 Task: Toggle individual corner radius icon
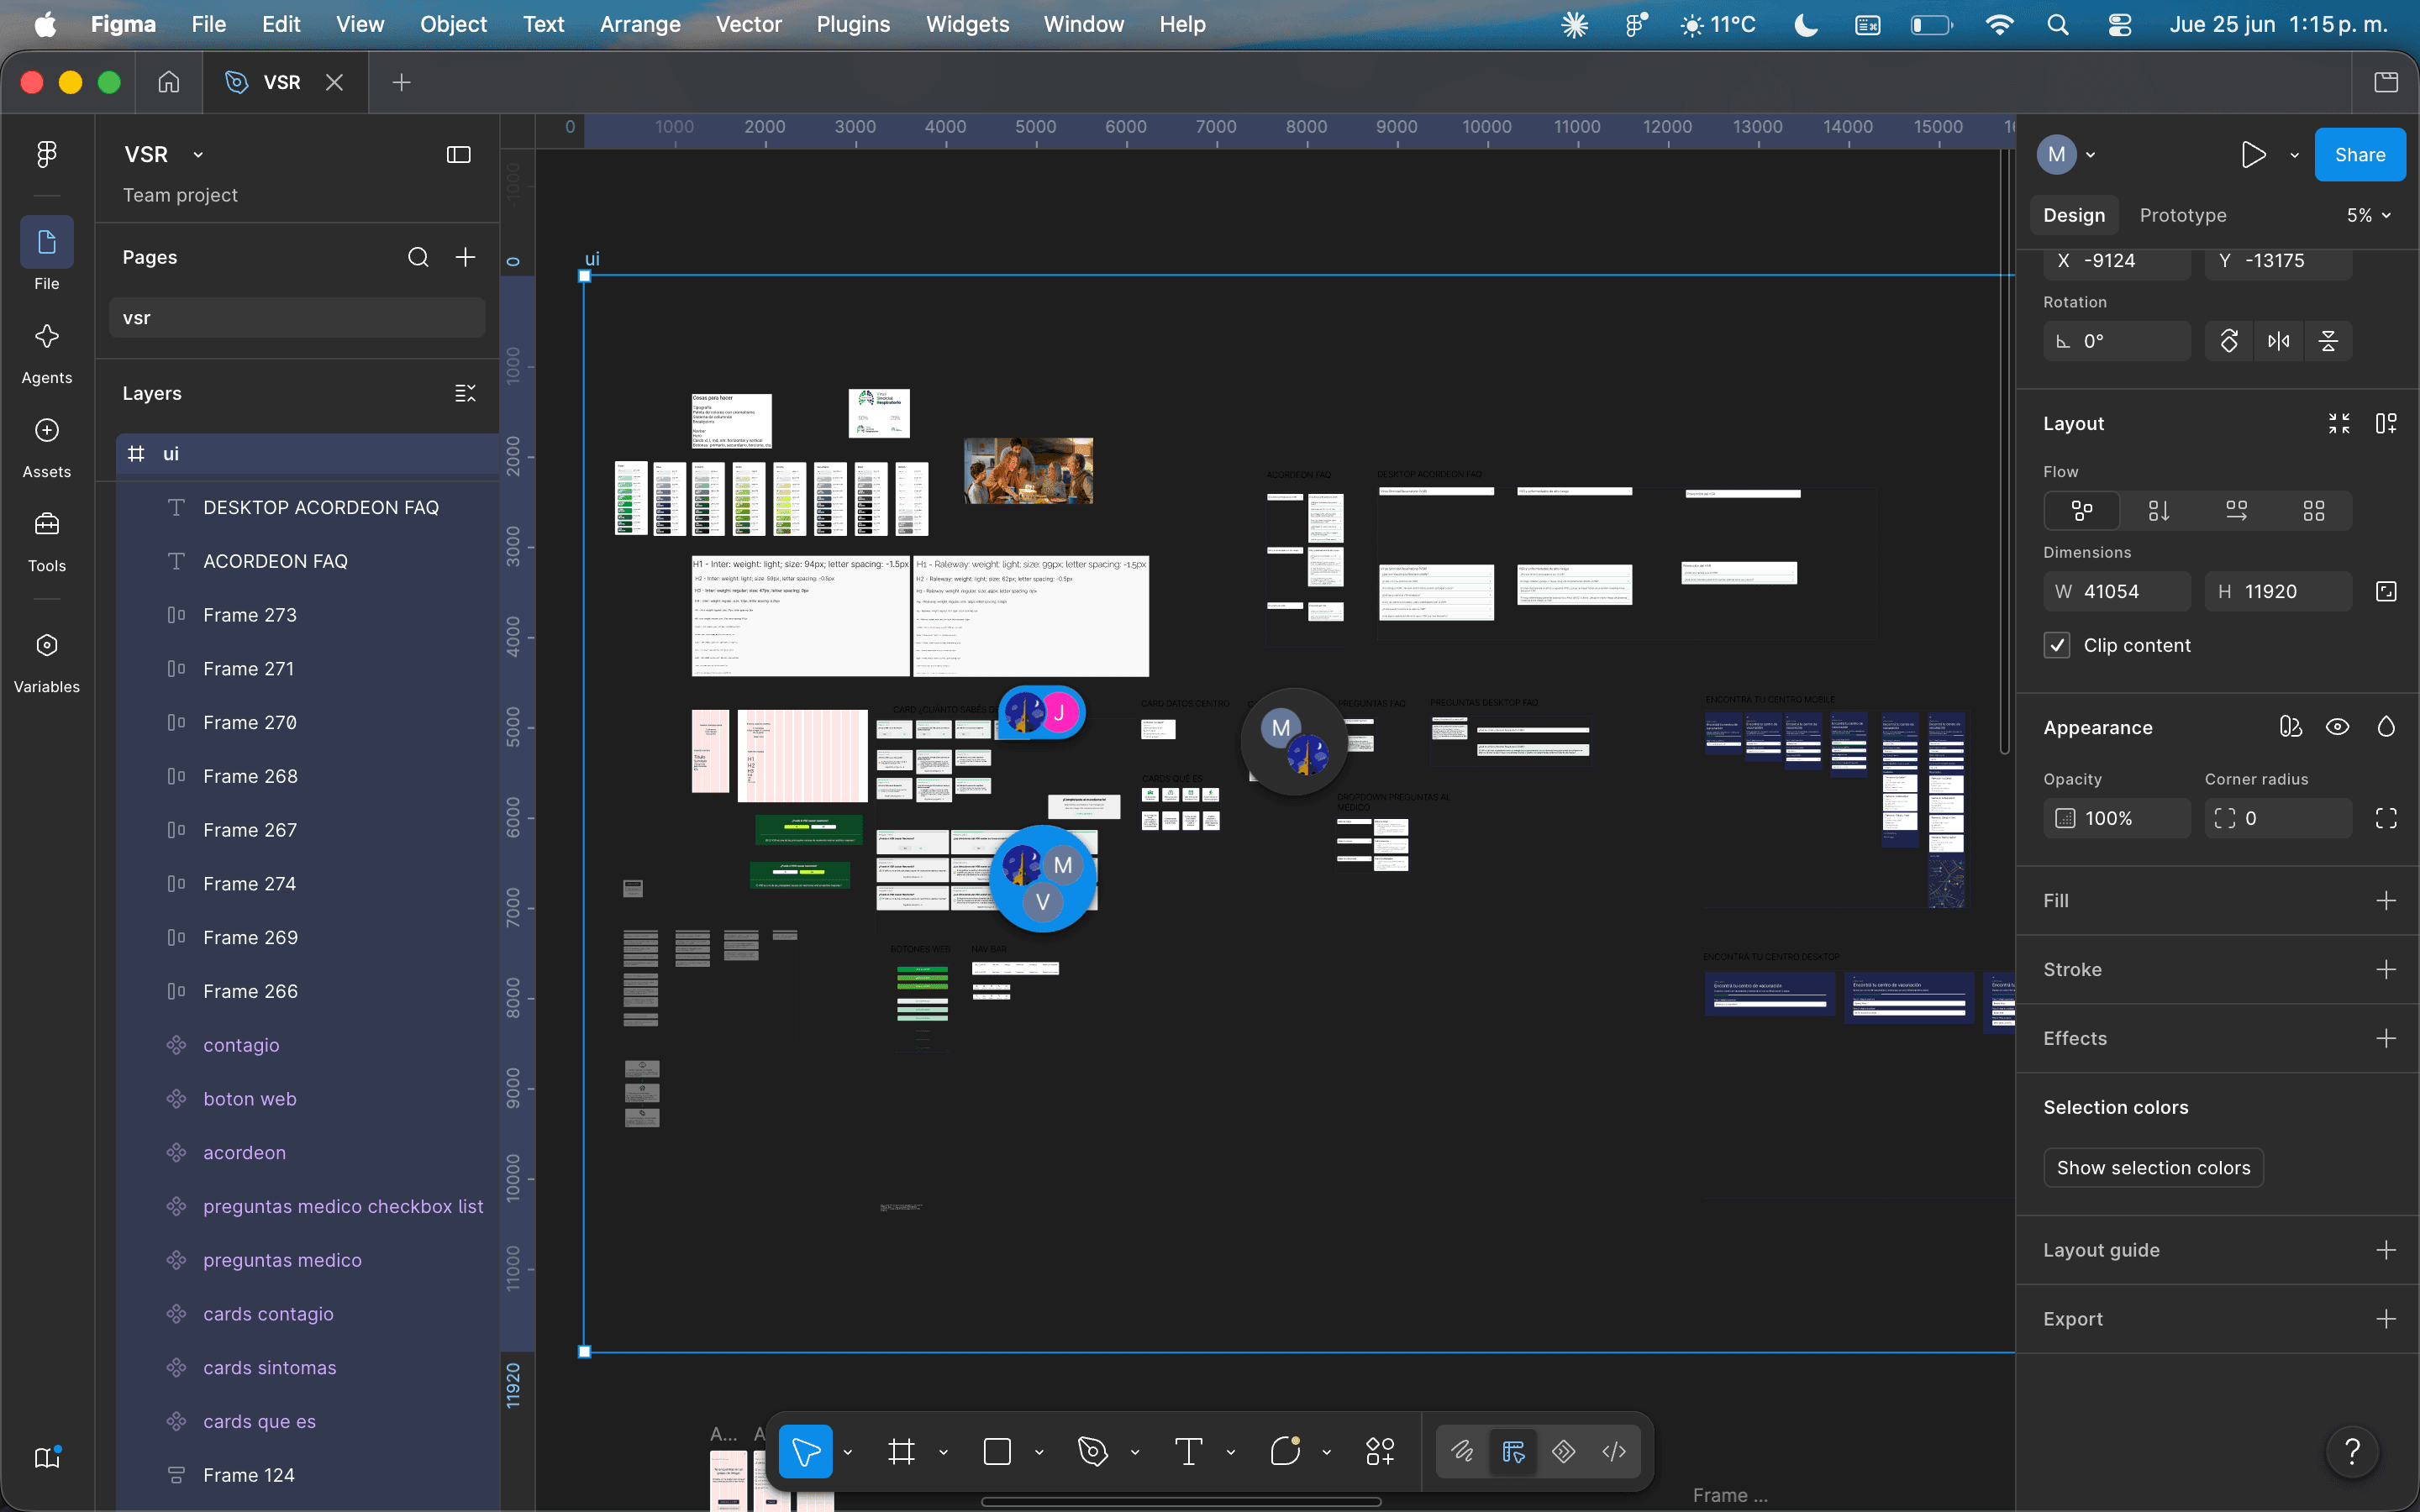(x=2386, y=818)
